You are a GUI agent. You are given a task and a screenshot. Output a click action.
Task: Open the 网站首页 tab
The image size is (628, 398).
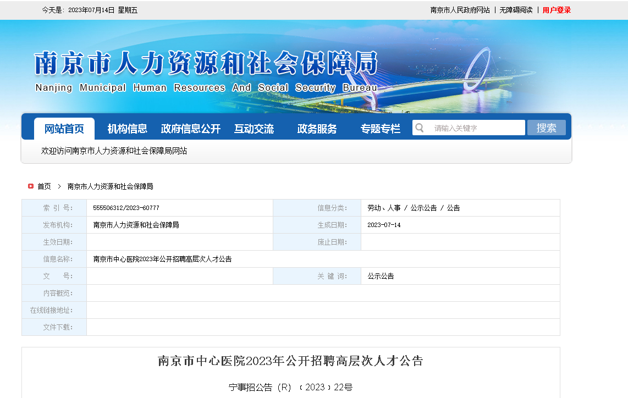(x=64, y=129)
